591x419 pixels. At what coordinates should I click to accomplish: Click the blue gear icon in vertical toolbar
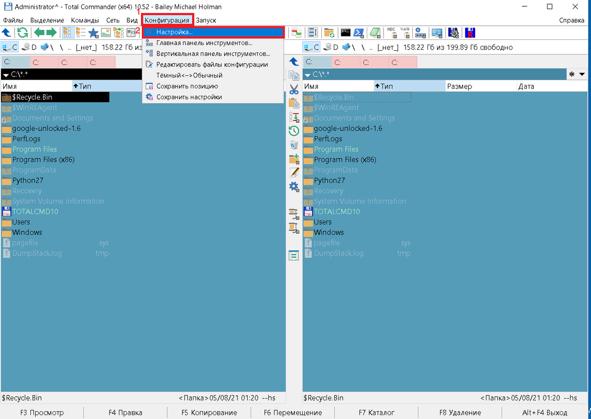point(294,186)
